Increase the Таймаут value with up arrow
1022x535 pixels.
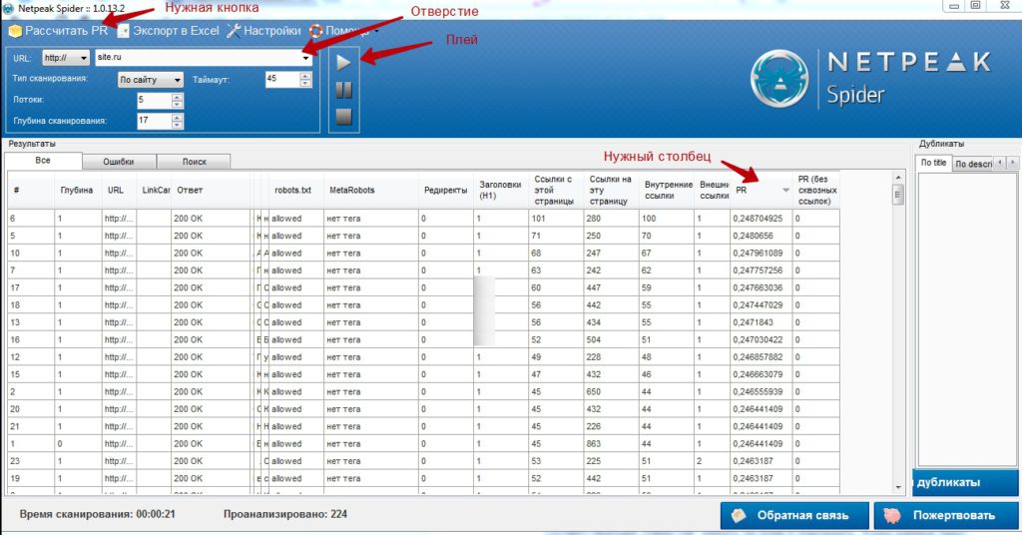coord(305,76)
